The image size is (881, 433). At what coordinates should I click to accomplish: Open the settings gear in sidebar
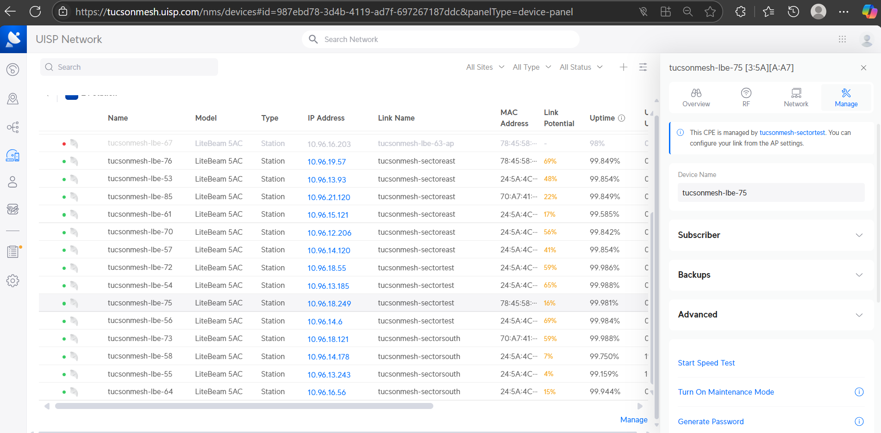tap(12, 281)
